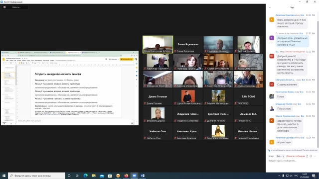Click the chat panel vertical scrollbar
The width and height of the screenshot is (319, 179).
318,81
